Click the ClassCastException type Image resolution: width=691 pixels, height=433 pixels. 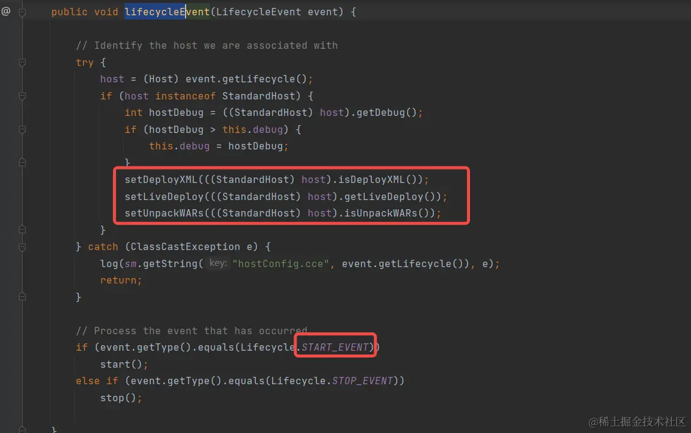pyautogui.click(x=185, y=246)
